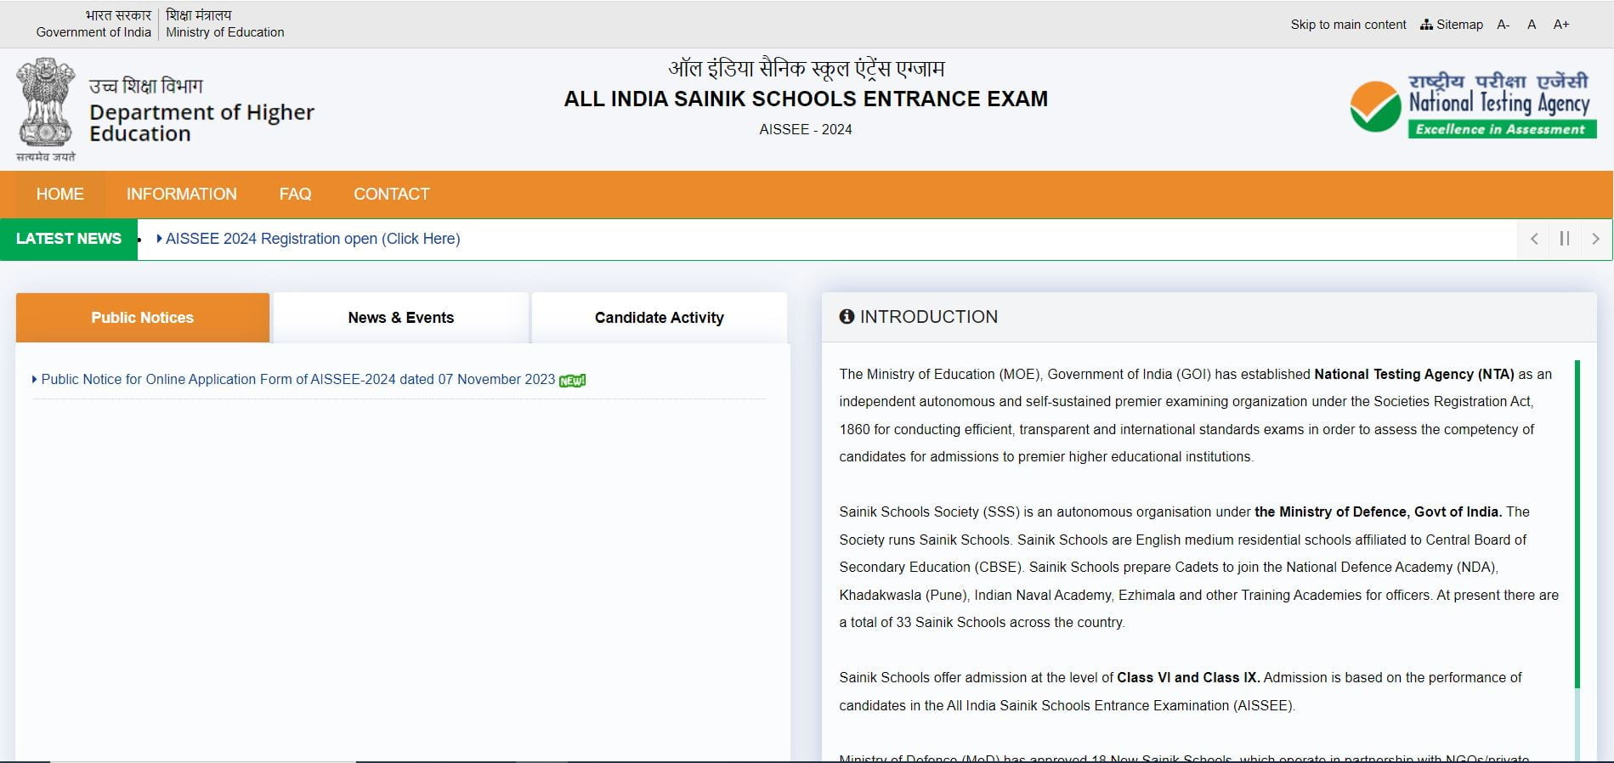Click the Government of India text
This screenshot has width=1614, height=763.
pos(93,32)
